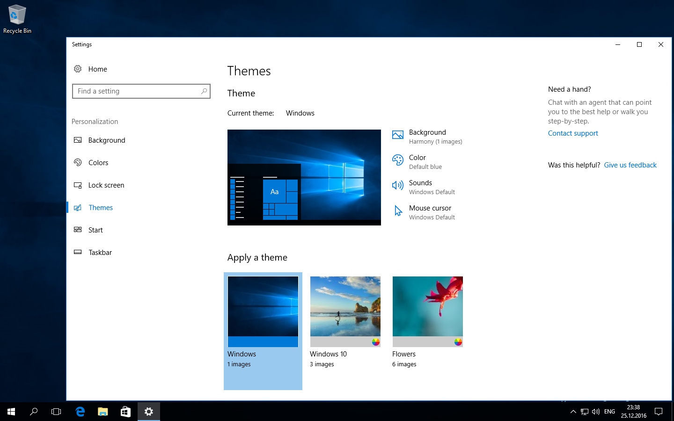Click the Find a setting search box

tap(141, 91)
